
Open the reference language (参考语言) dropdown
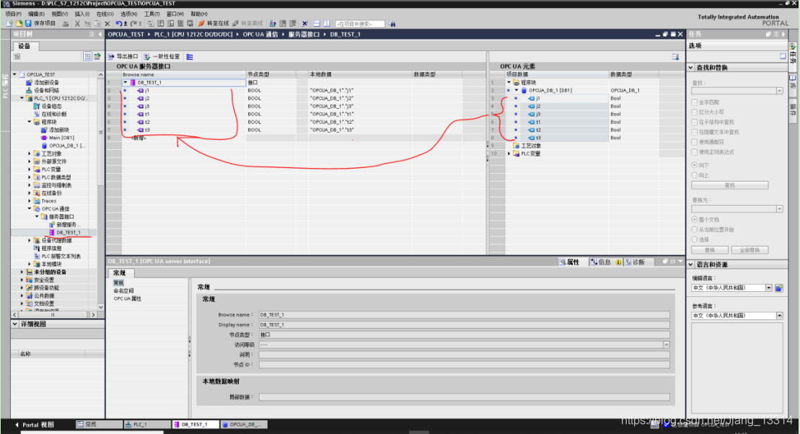pos(779,316)
